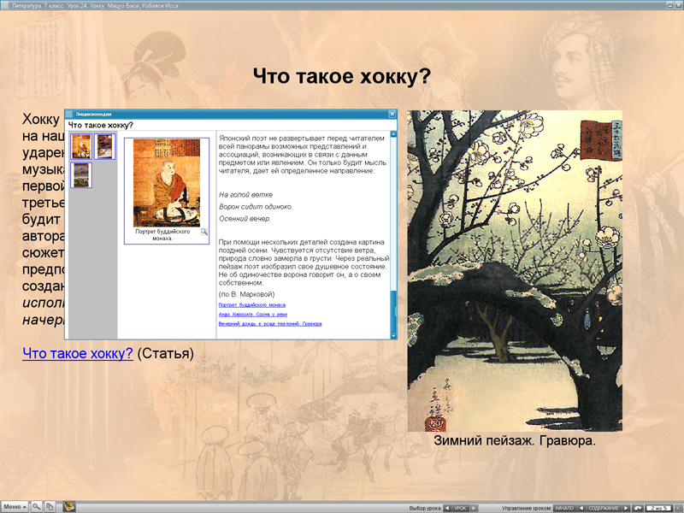Click the Энциклопедия title bar icon

pyautogui.click(x=69, y=112)
